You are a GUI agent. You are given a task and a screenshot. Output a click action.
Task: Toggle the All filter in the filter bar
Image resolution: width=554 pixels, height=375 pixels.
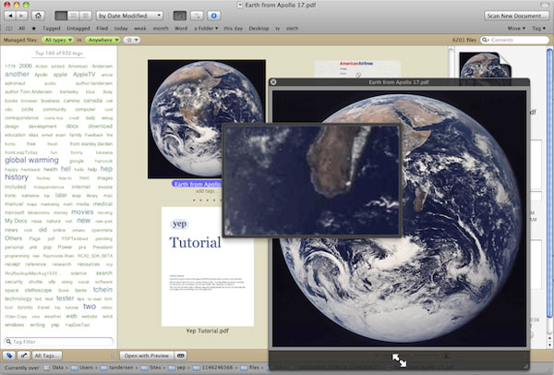22,30
